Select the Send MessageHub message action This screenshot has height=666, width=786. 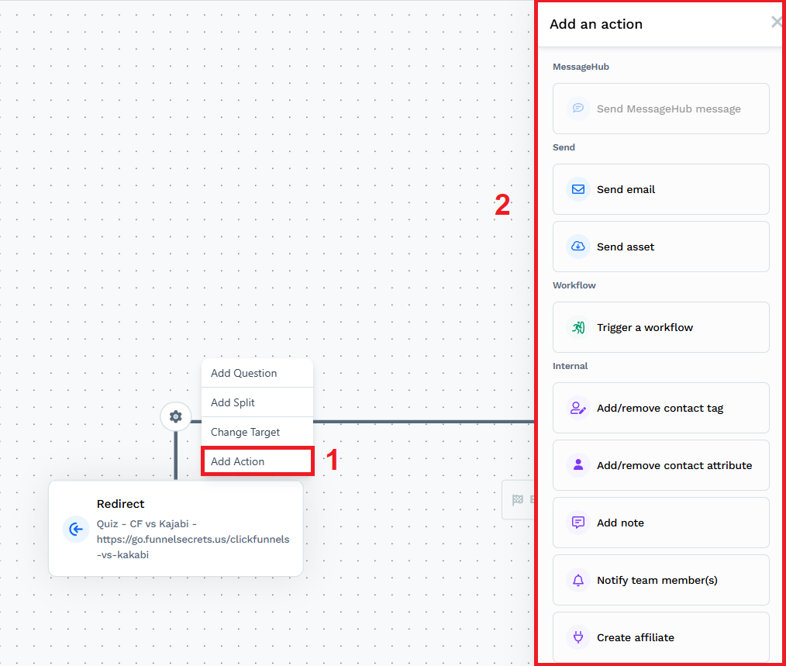[x=660, y=109]
